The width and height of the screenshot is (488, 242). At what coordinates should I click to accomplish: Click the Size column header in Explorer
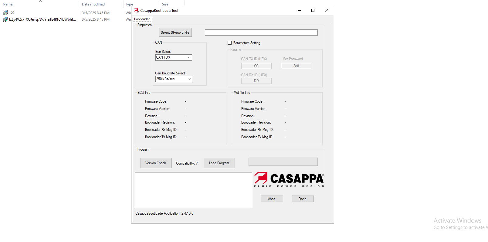point(165,4)
